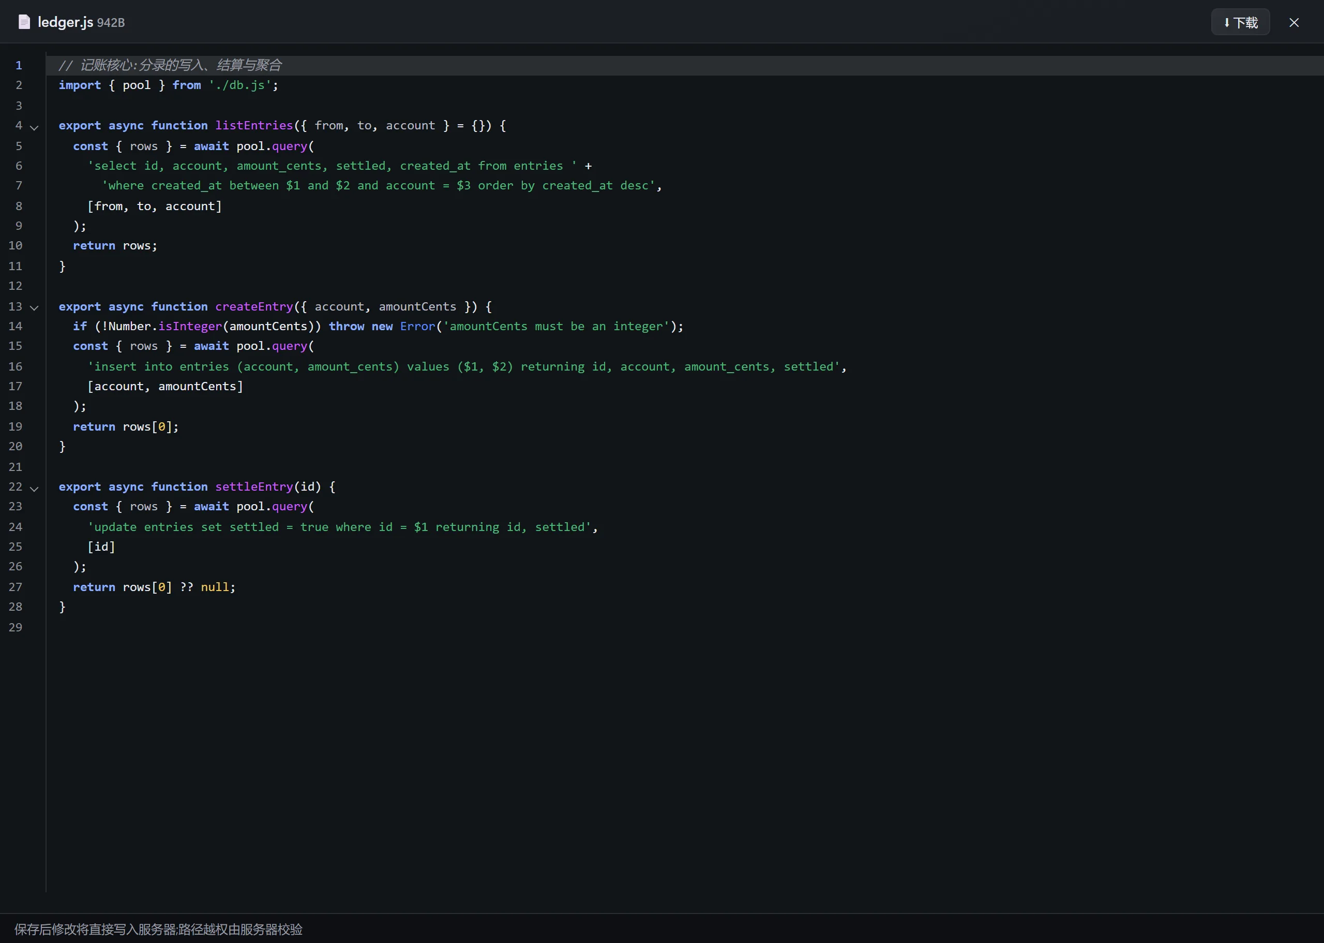Image resolution: width=1324 pixels, height=943 pixels.
Task: Place cursor in the Chinese comment on line 1
Action: coord(170,65)
